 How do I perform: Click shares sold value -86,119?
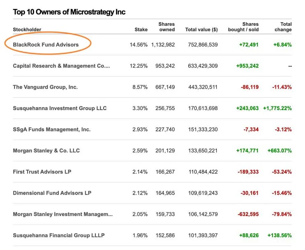(x=250, y=87)
